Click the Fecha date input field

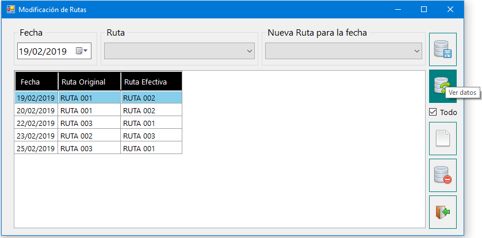(x=55, y=51)
